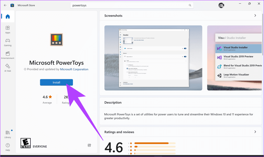Viewport: 264px width, 157px height.
Task: Click the 5 star rating bar
Action: pyautogui.click(x=155, y=143)
